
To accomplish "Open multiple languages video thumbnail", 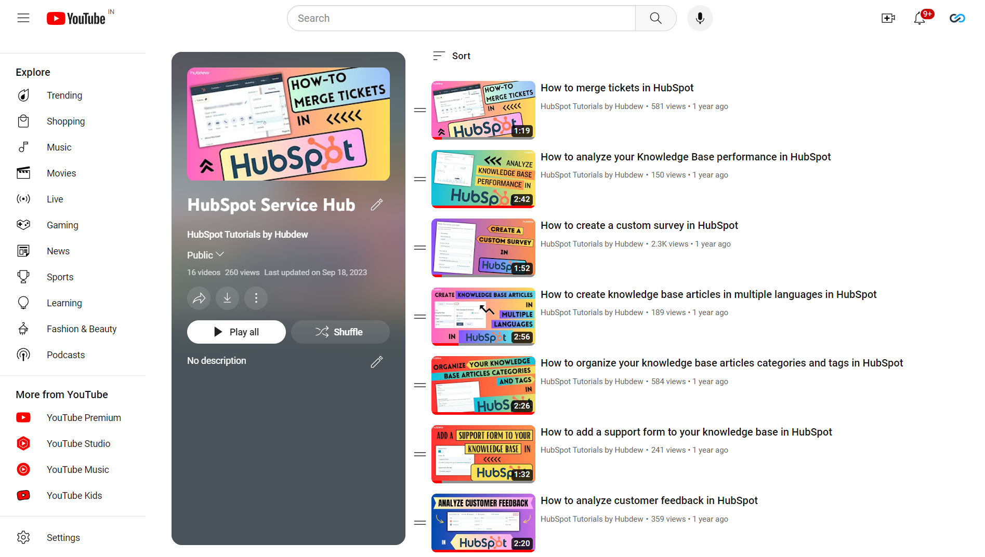I will [483, 317].
